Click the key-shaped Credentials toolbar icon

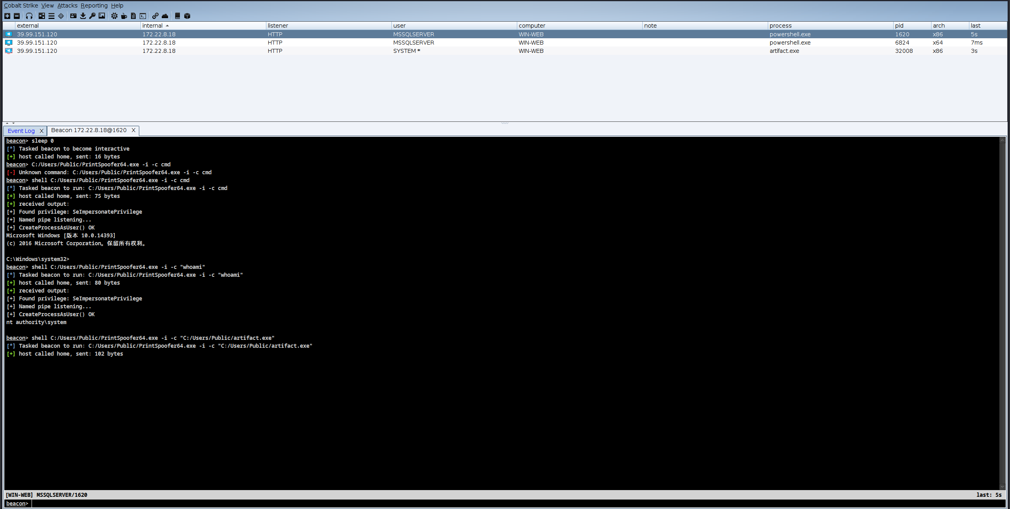(x=92, y=16)
